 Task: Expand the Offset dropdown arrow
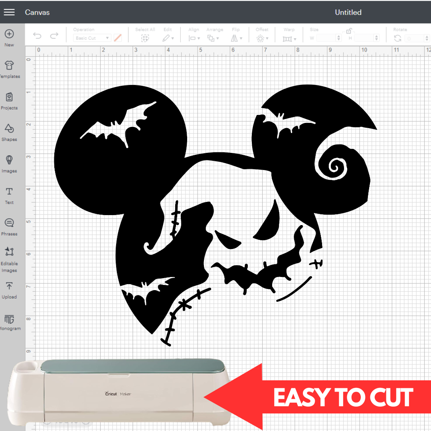[x=267, y=38]
